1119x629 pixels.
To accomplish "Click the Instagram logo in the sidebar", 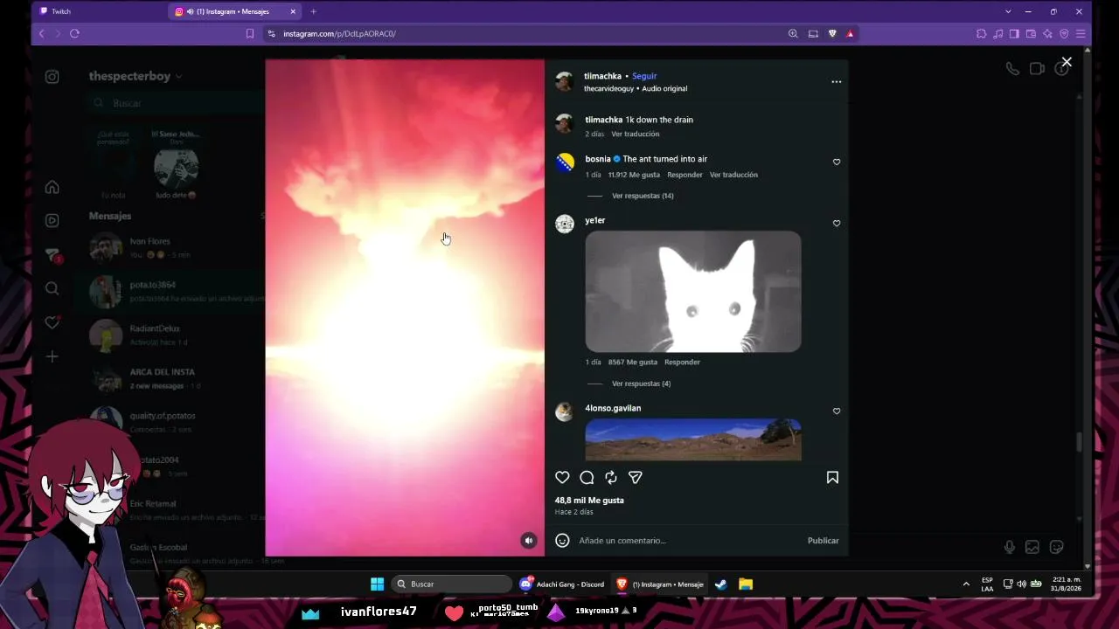I will point(52,77).
